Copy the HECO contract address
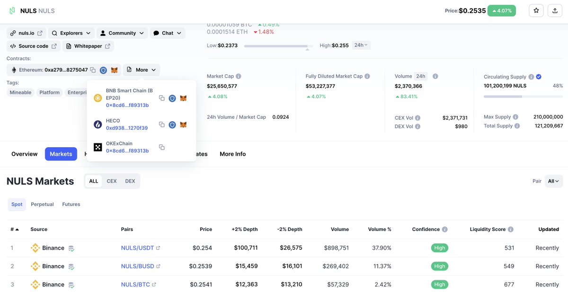 point(161,124)
